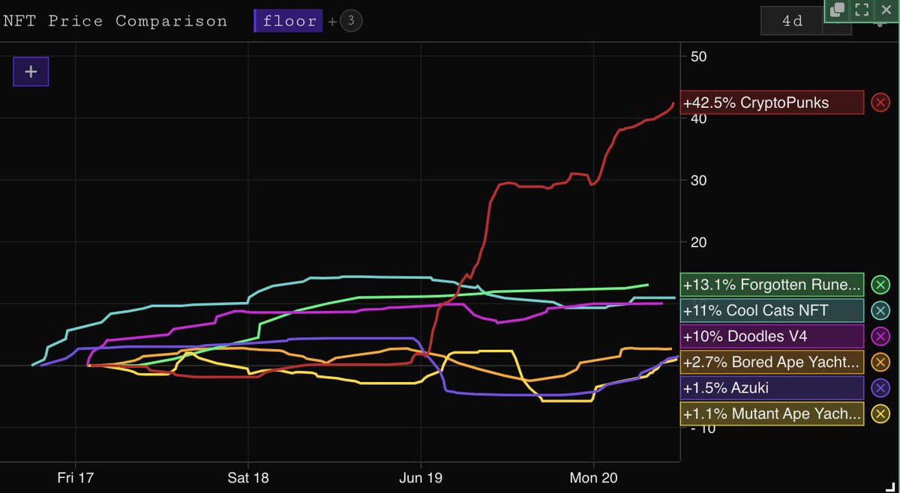The height and width of the screenshot is (493, 900).
Task: Remove Bored Ape Yacht series via X icon
Action: click(880, 362)
